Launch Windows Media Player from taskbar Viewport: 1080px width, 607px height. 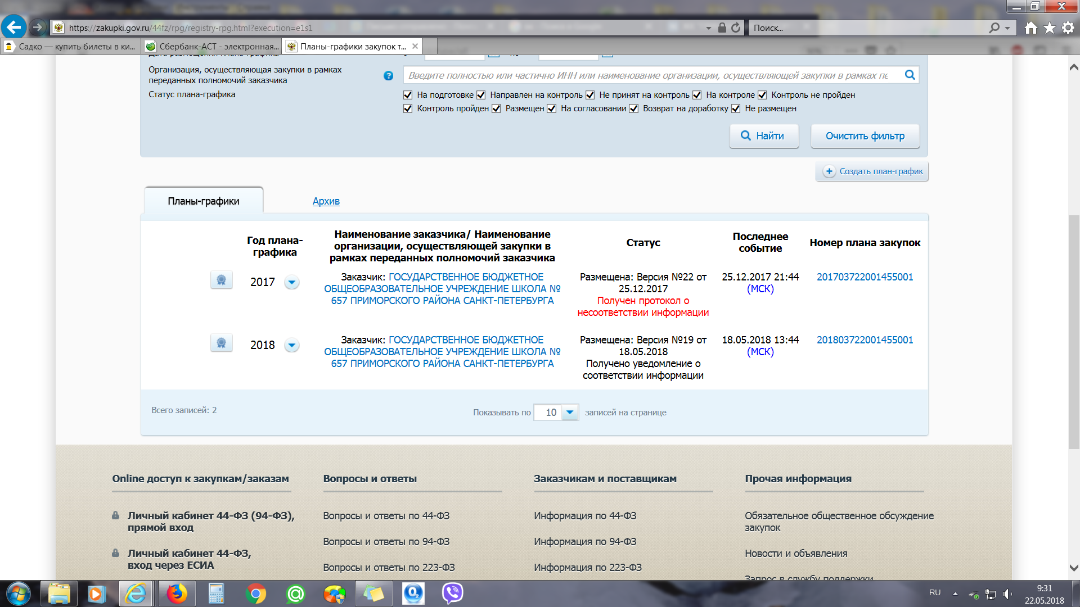pos(97,594)
